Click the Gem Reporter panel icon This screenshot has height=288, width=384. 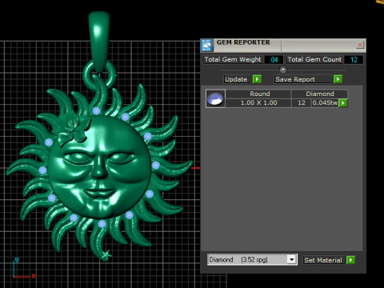[x=206, y=45]
